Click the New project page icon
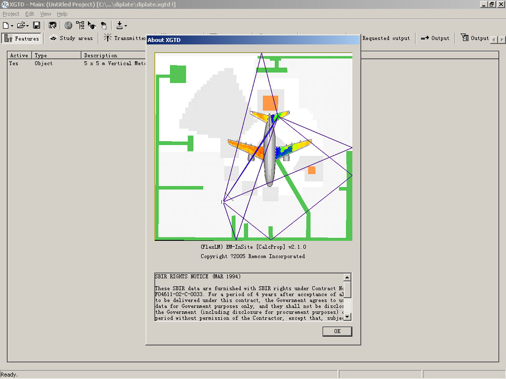Screen dimensions: 506x379 [x=5, y=26]
